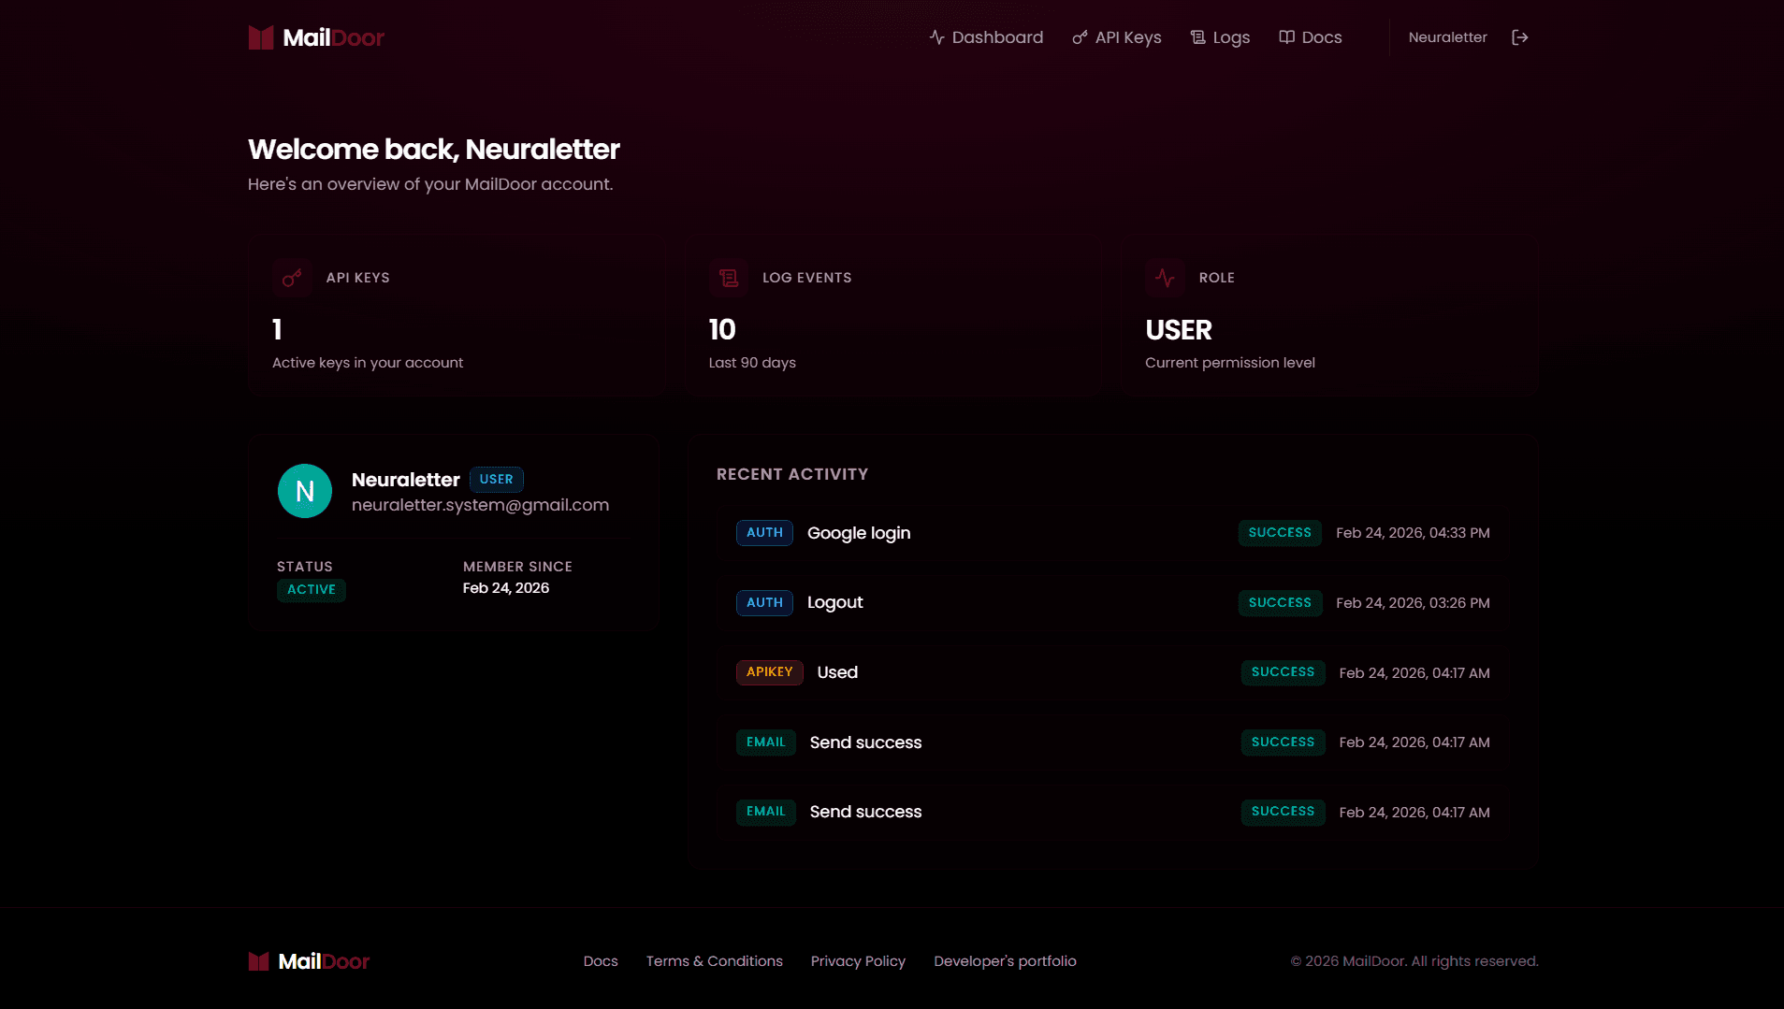The height and width of the screenshot is (1009, 1784).
Task: Click the green ACTIVE status badge
Action: [x=312, y=590]
